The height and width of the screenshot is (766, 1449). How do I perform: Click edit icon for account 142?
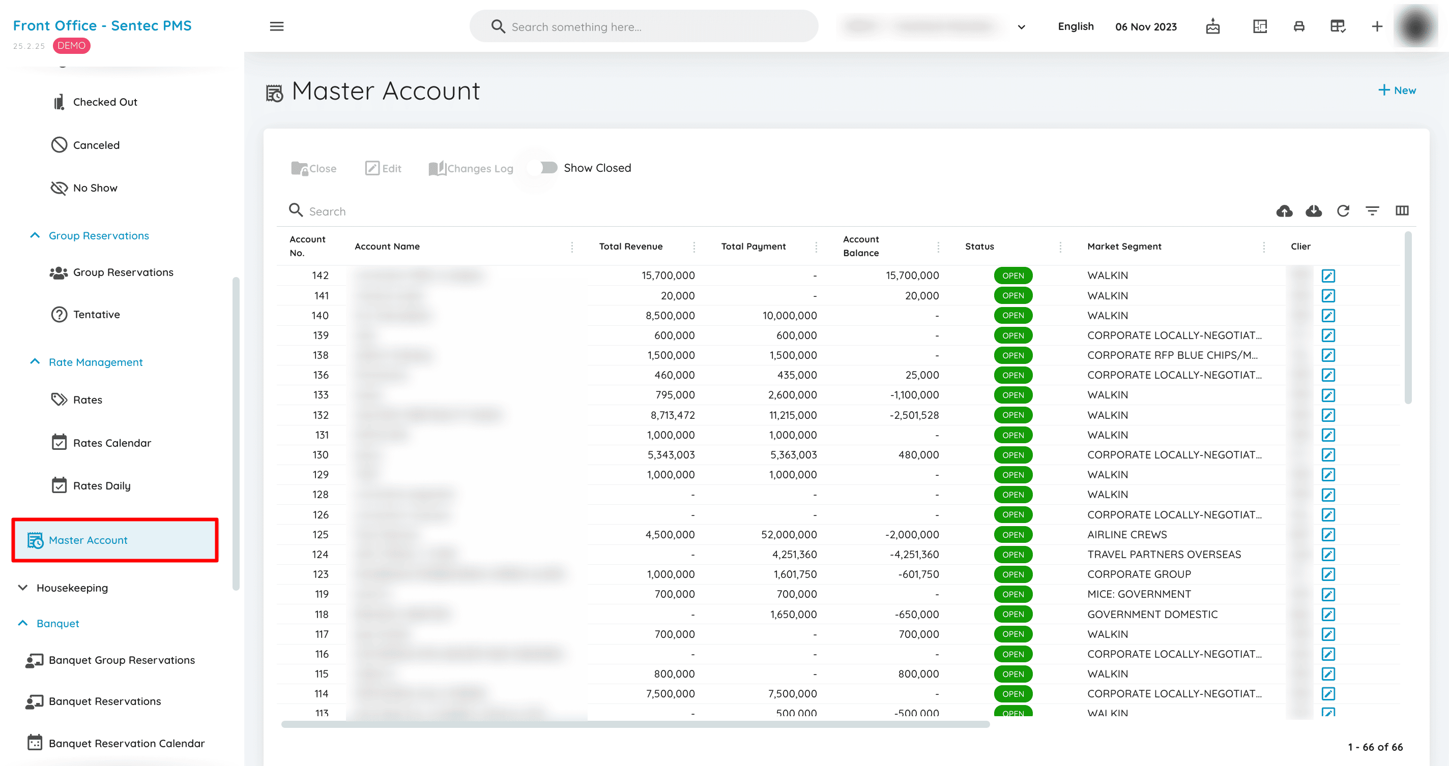point(1328,276)
